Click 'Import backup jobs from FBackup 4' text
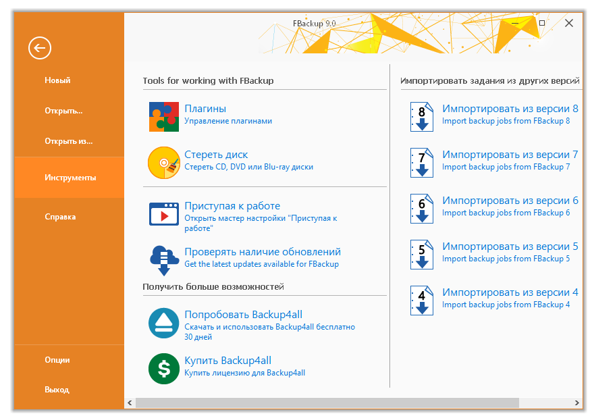The width and height of the screenshot is (592, 414). point(506,305)
